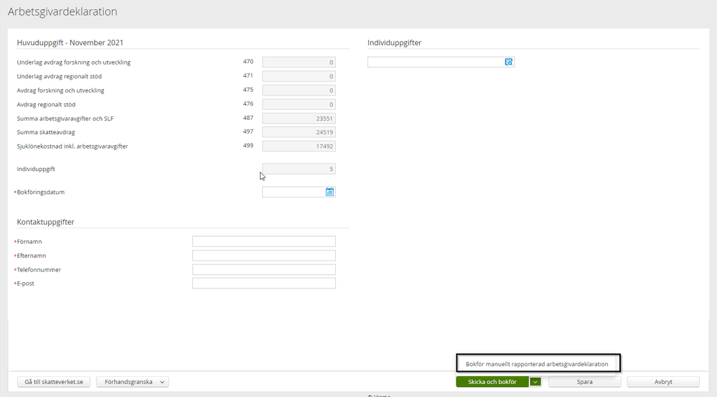Focus the Förnamn input field

click(263, 241)
